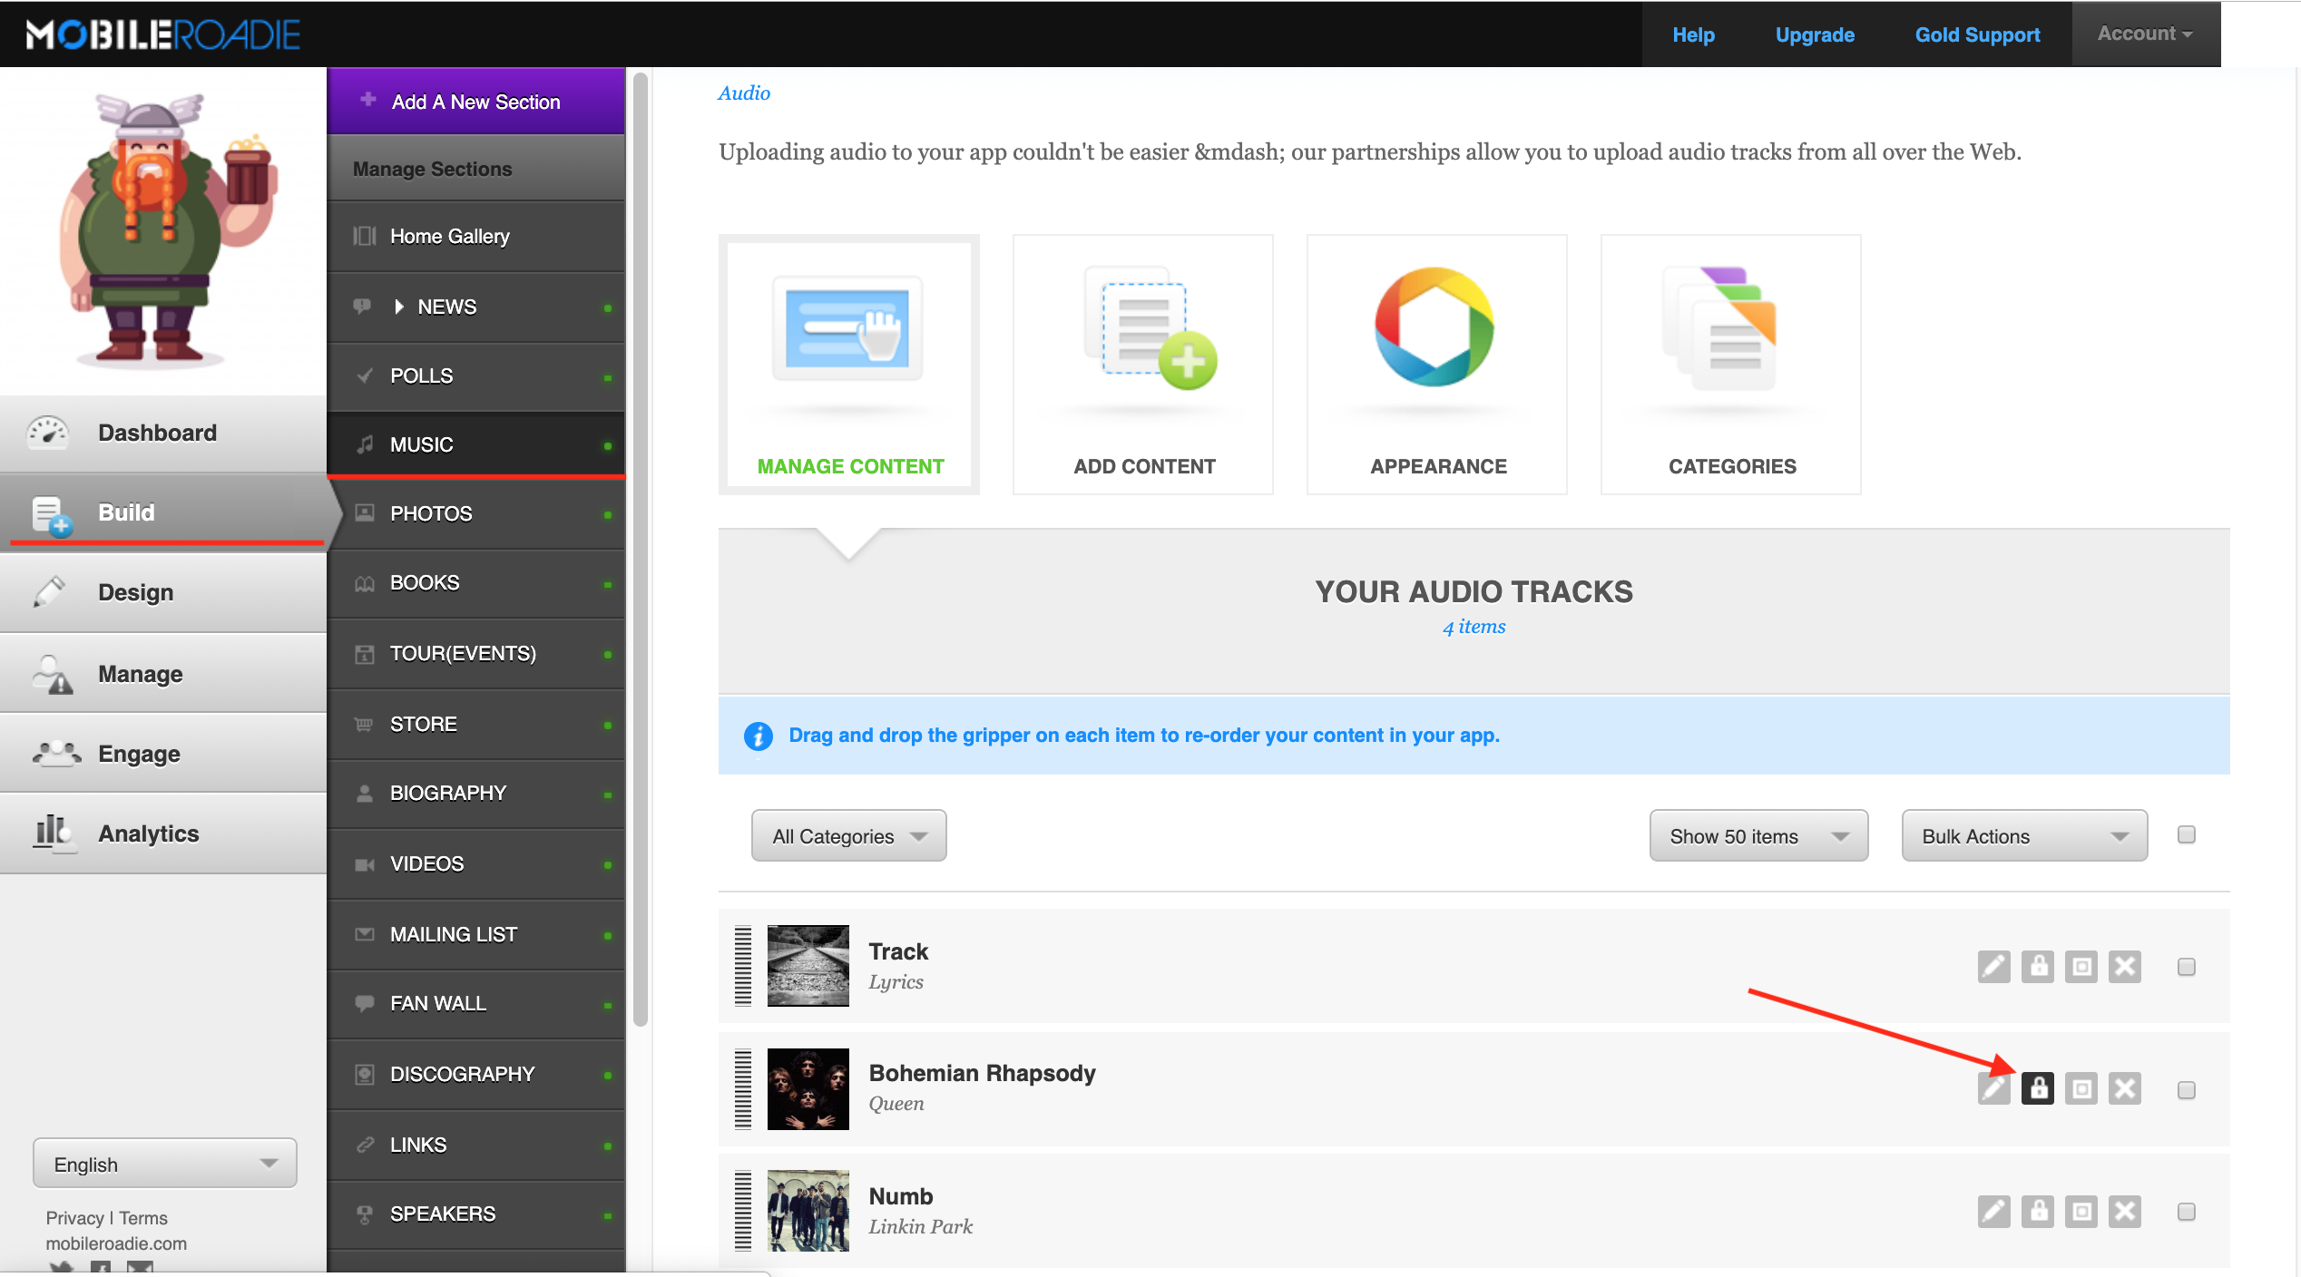Edit Bohemian Rhapsody with the pencil icon
Screen dimensions: 2301x1277
1993,1087
